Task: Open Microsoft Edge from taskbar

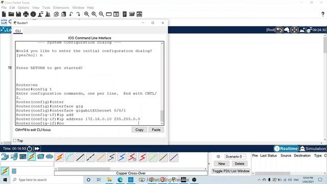Action: coord(120,179)
